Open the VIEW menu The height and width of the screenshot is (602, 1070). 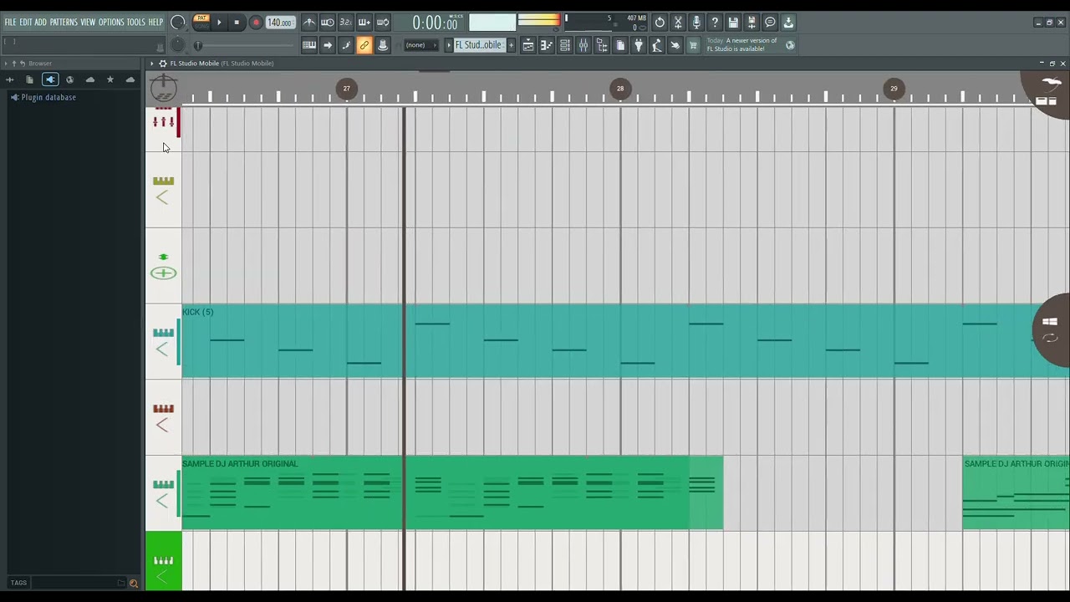[x=88, y=22]
